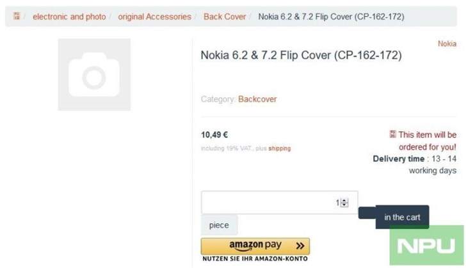Click the current breadcrumb item 'Nokia 6.2 & 7.2 Flip Cover'
The width and height of the screenshot is (466, 268).
pyautogui.click(x=330, y=17)
